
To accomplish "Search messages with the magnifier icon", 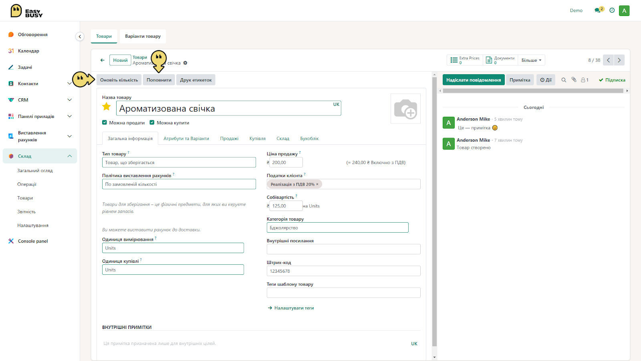I will tap(564, 80).
